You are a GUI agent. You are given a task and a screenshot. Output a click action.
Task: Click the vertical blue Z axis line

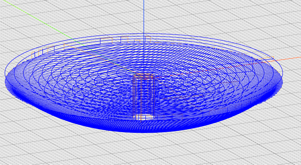tap(144, 18)
